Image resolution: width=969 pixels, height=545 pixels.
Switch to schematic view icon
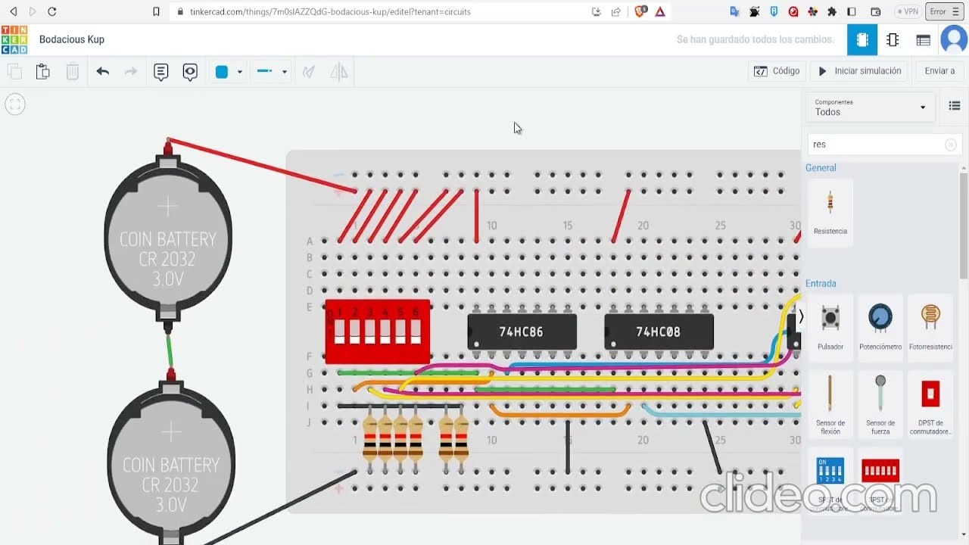click(893, 40)
